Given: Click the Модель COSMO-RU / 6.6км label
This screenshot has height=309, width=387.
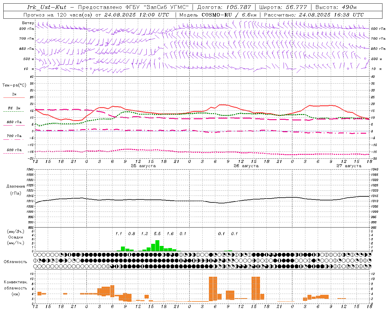Looking at the screenshot, I should (218, 15).
